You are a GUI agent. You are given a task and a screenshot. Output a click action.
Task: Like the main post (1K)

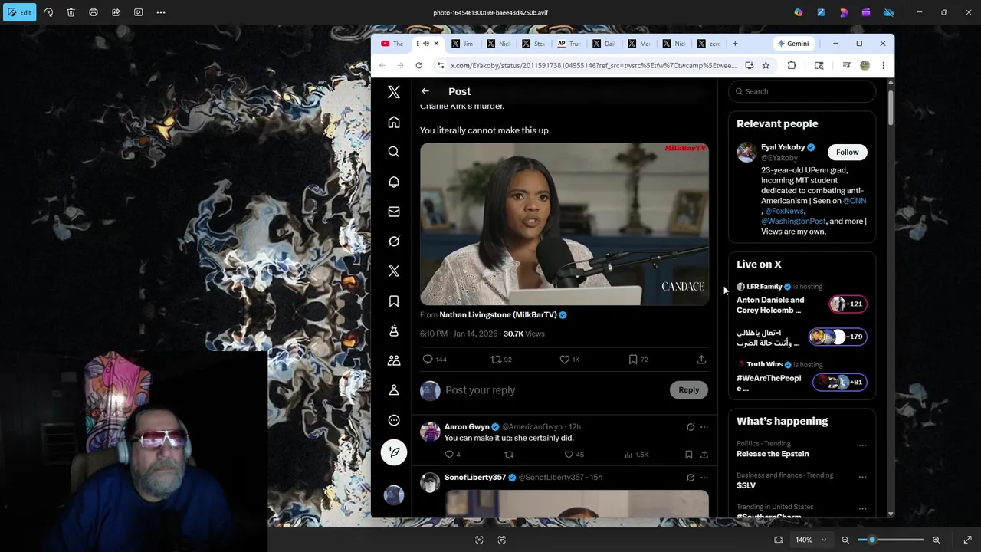coord(569,359)
